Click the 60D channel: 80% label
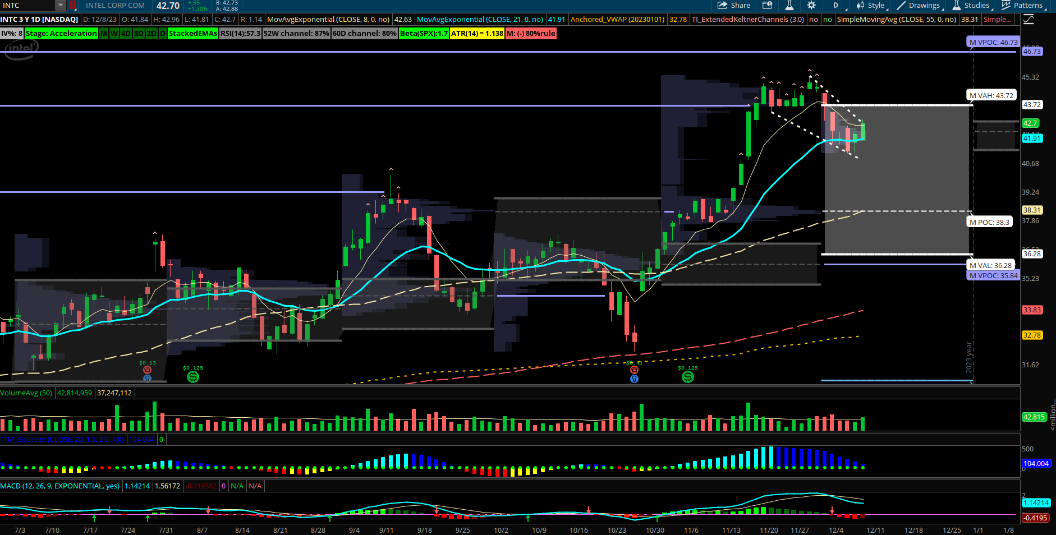 [365, 34]
